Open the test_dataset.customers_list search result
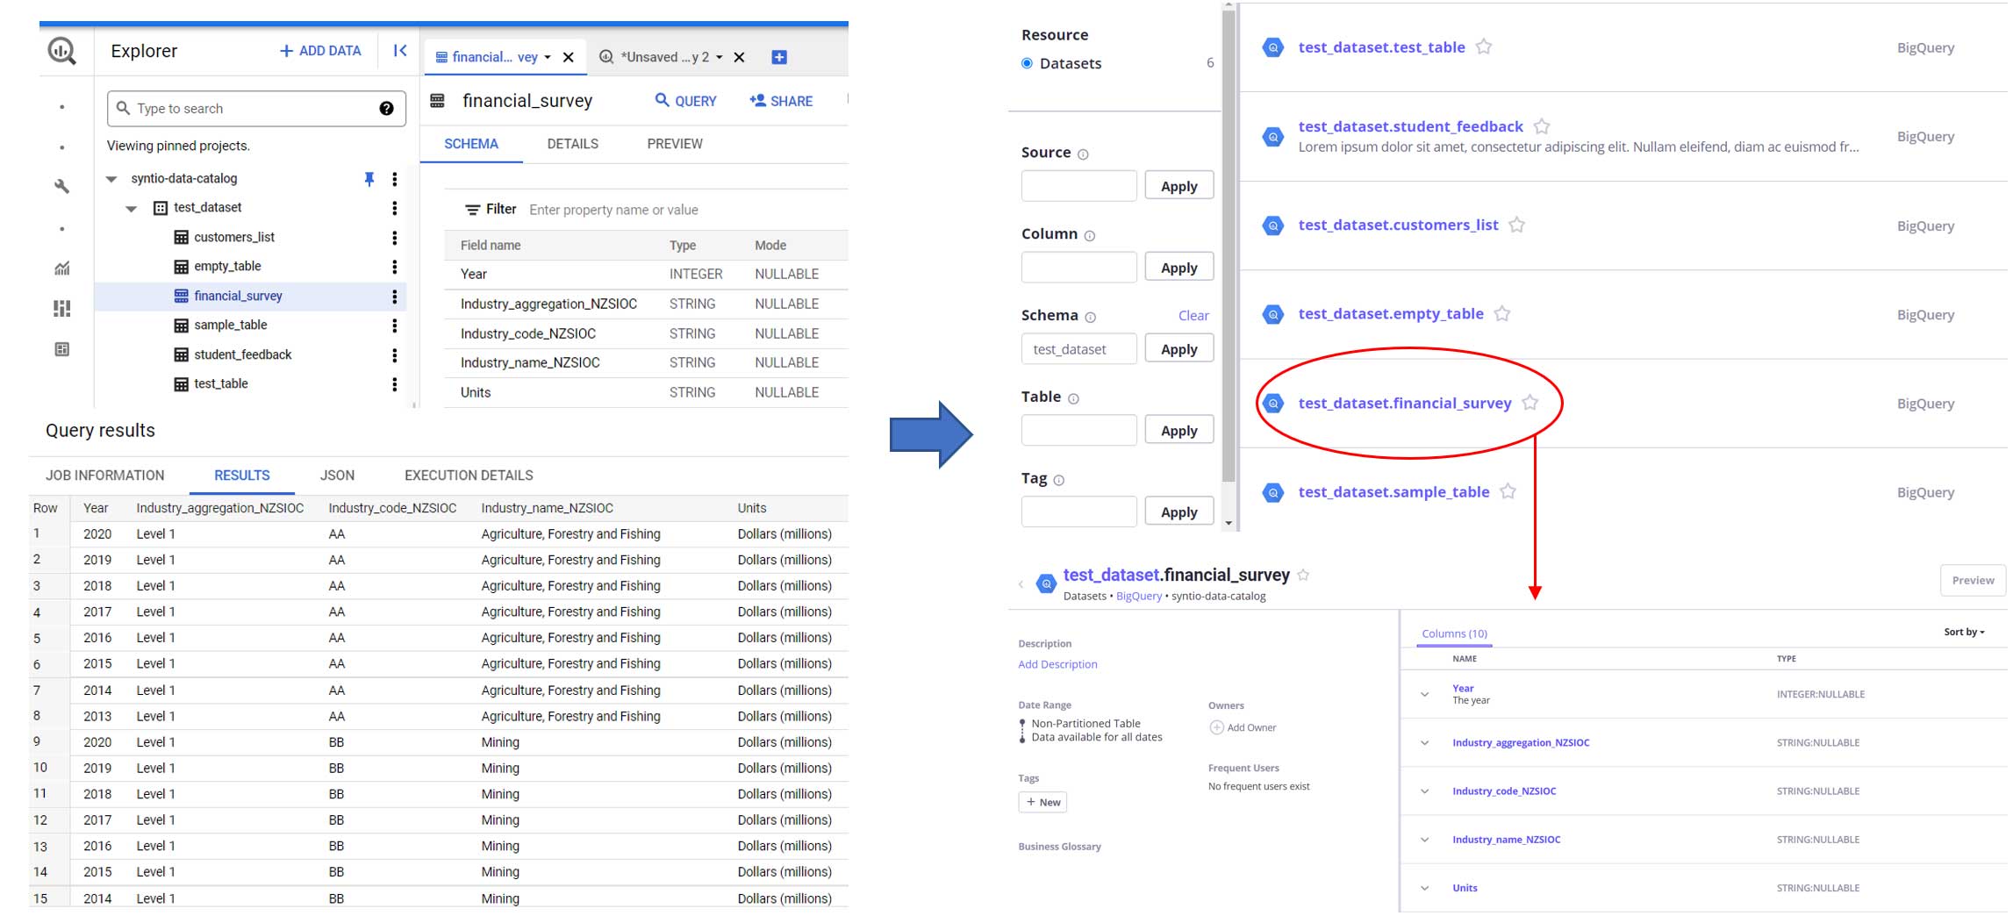 (x=1398, y=225)
